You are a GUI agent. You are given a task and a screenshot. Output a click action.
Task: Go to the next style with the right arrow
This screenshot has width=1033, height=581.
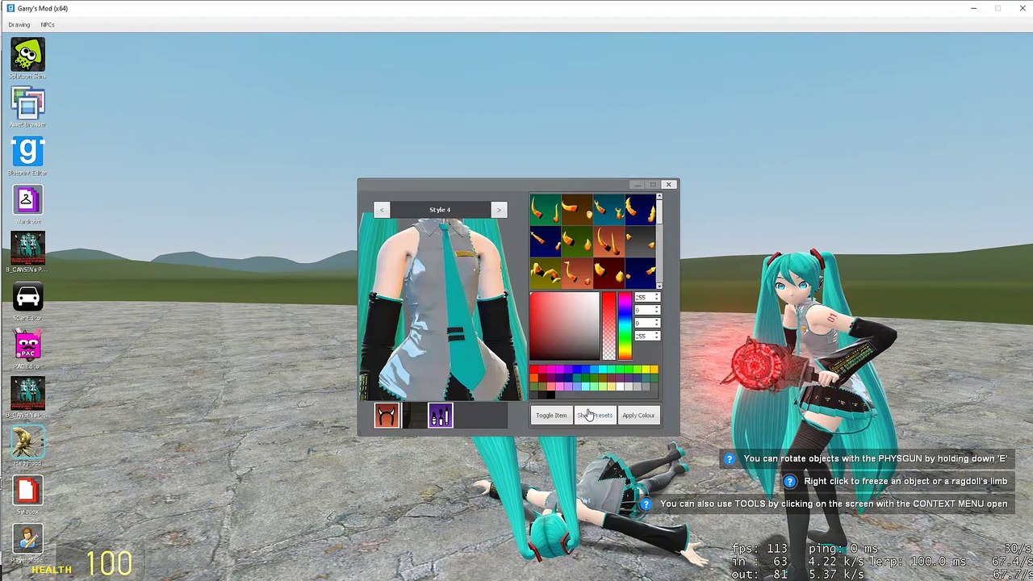pos(499,210)
